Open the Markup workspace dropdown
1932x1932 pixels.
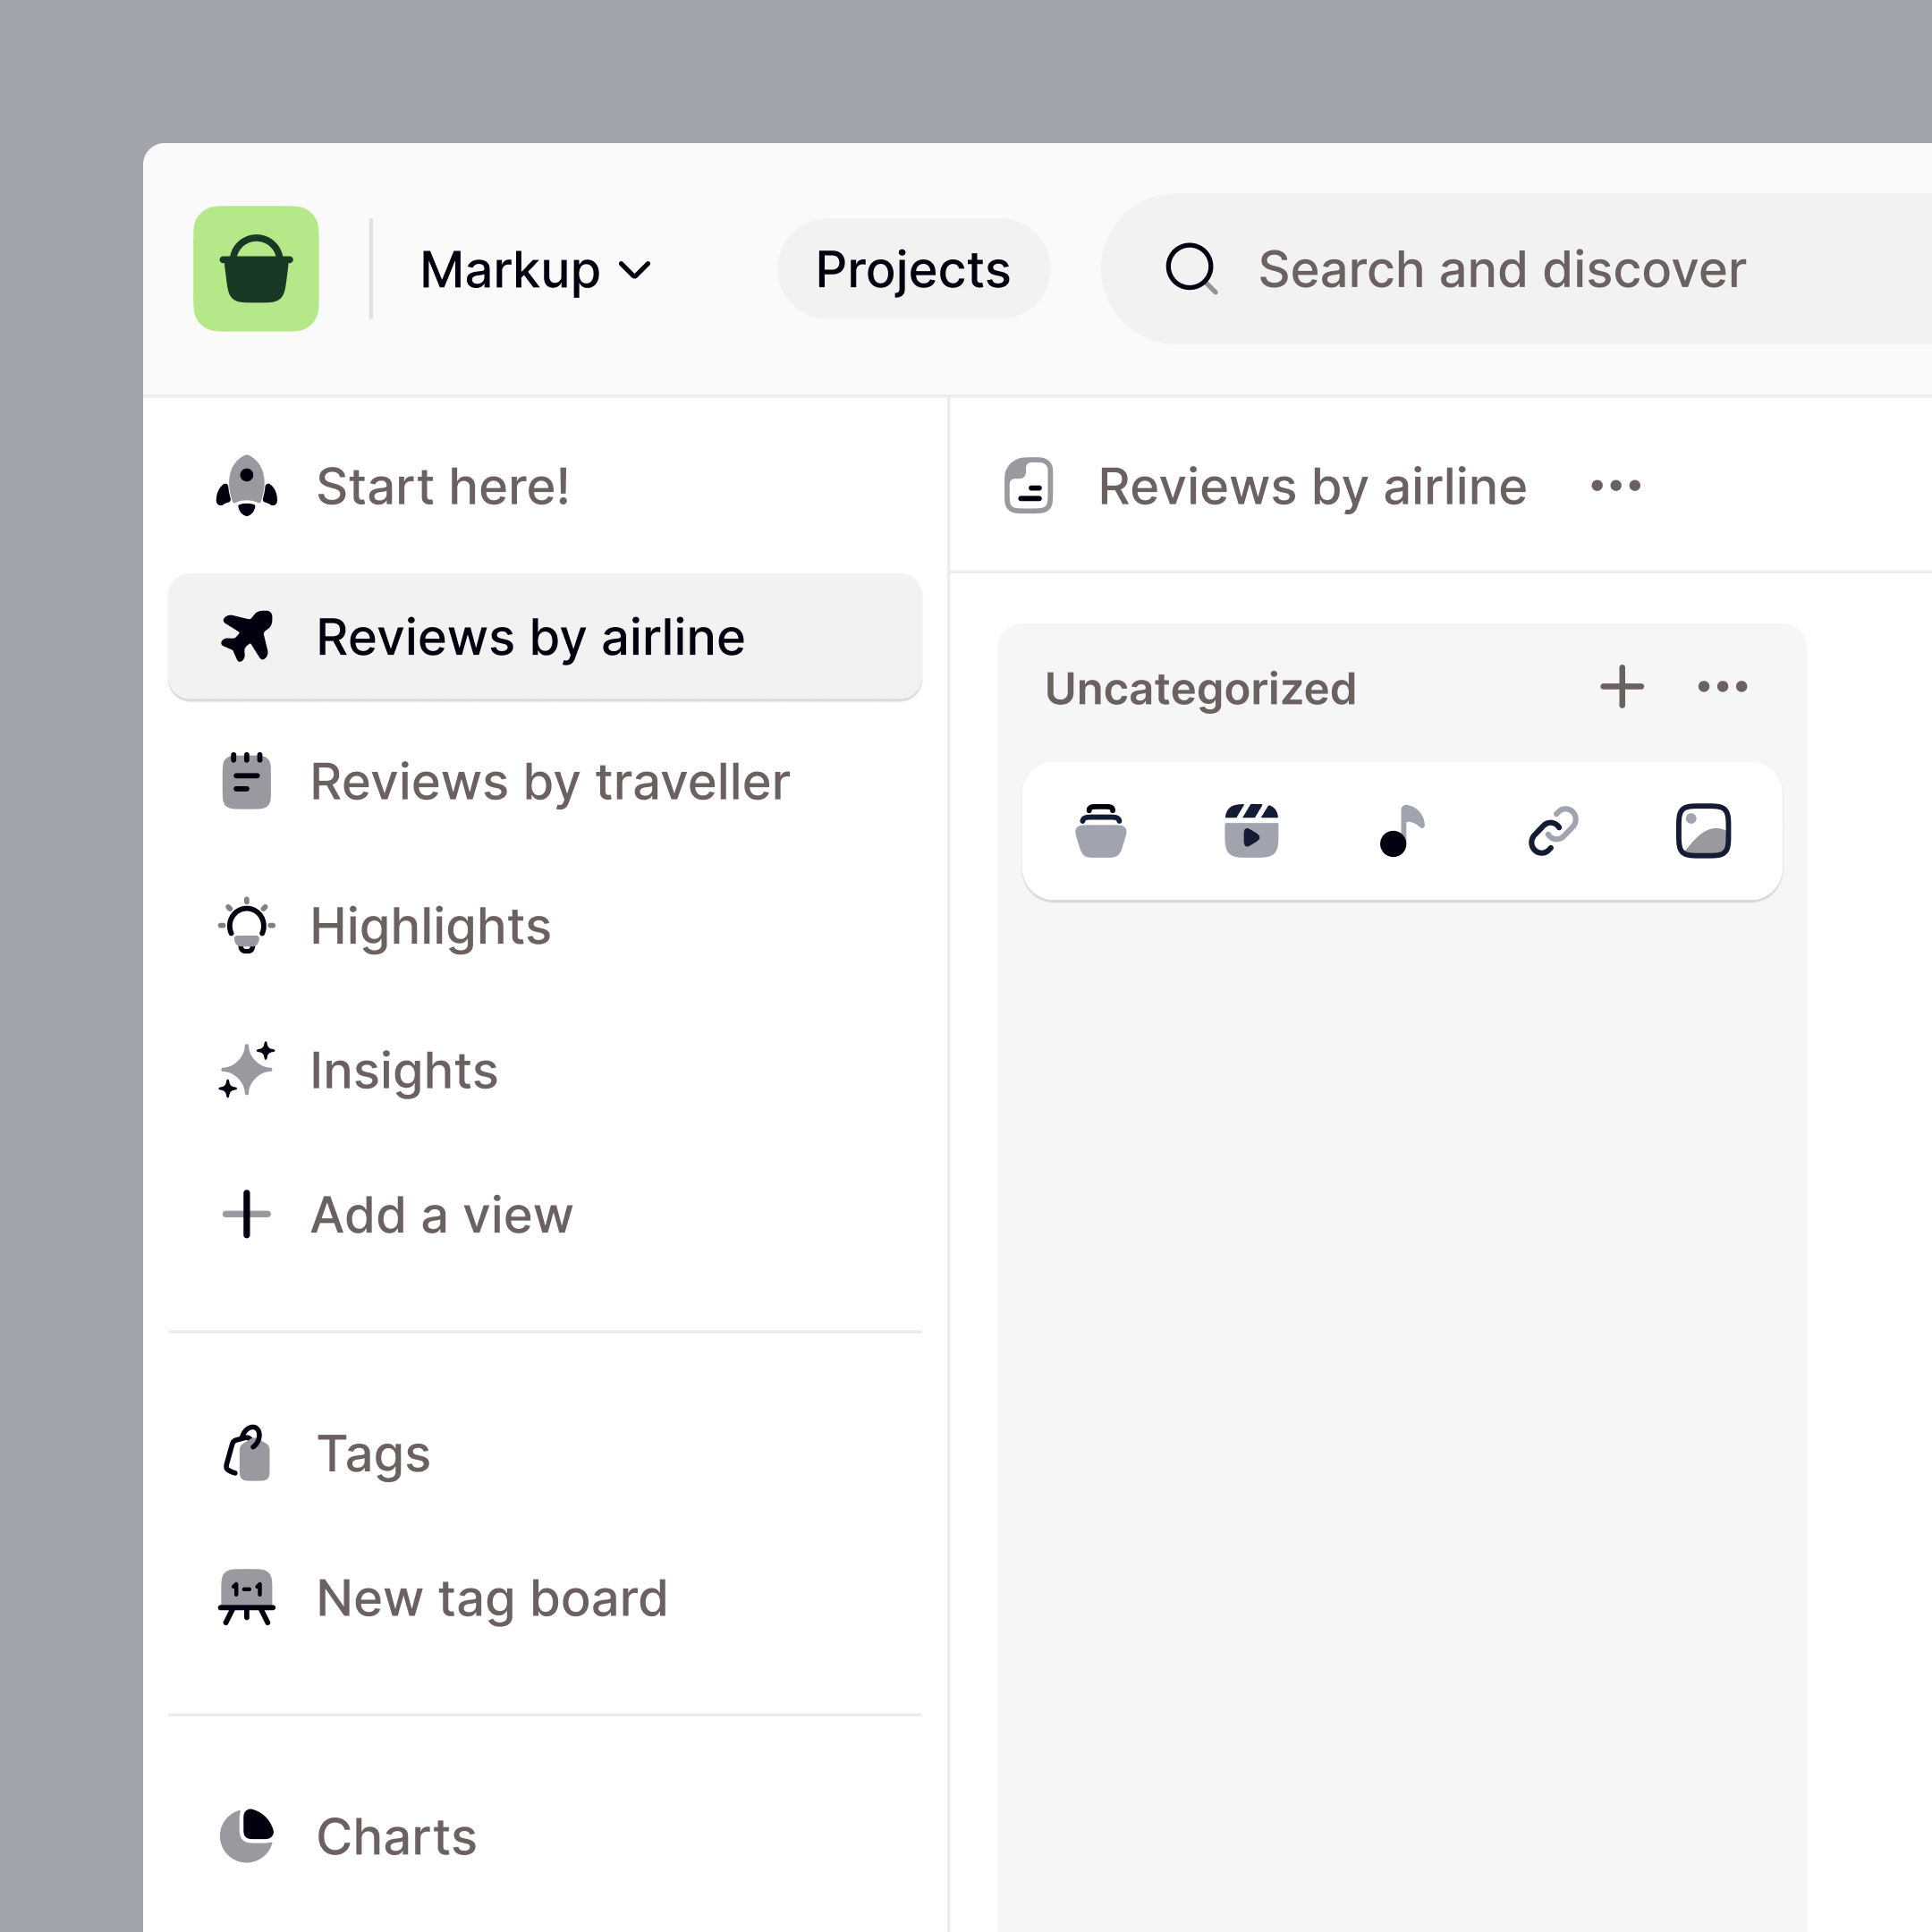coord(536,270)
